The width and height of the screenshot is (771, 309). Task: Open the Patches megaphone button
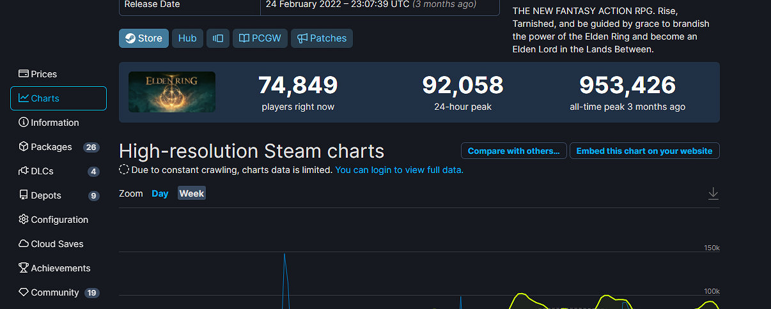pyautogui.click(x=322, y=38)
